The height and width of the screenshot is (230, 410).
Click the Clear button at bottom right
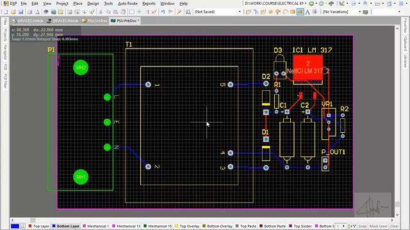395,226
